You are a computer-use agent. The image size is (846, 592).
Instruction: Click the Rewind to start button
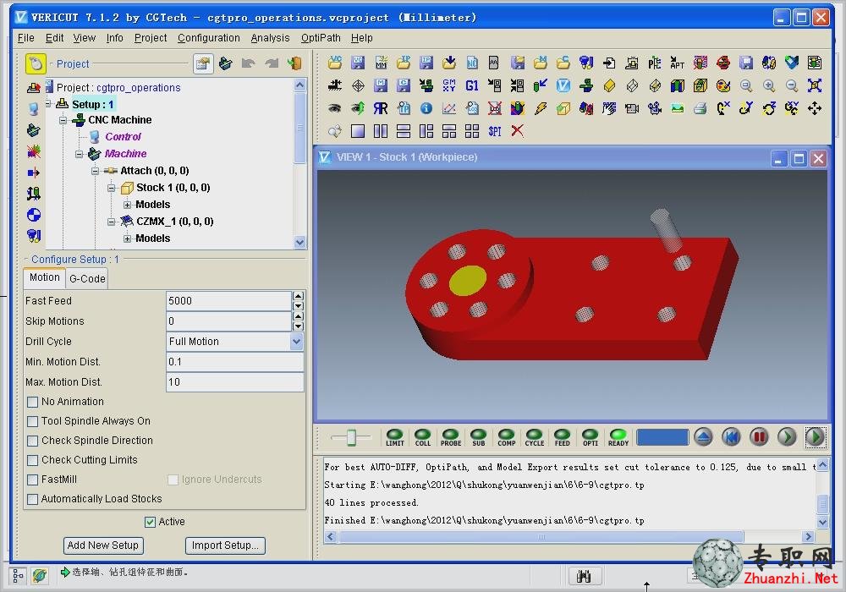coord(731,437)
